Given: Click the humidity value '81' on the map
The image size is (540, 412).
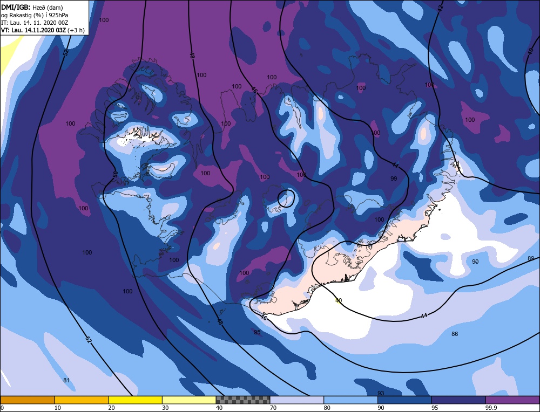Looking at the screenshot, I should 66,380.
